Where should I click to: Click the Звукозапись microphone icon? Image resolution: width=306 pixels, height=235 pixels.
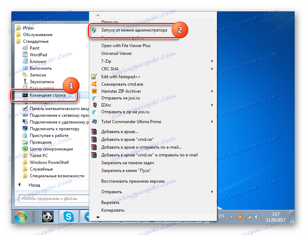point(25,81)
